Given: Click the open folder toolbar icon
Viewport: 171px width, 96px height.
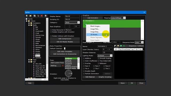Looking at the screenshot, I should pos(30,16).
